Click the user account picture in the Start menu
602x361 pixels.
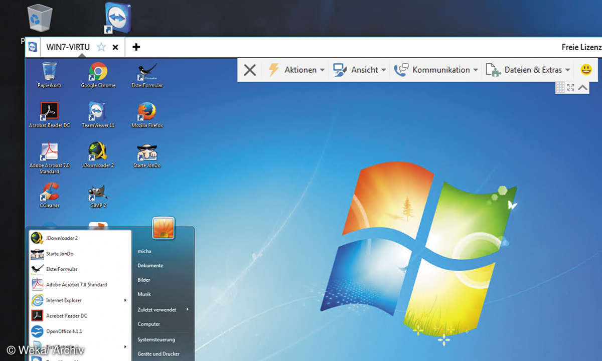pyautogui.click(x=163, y=228)
